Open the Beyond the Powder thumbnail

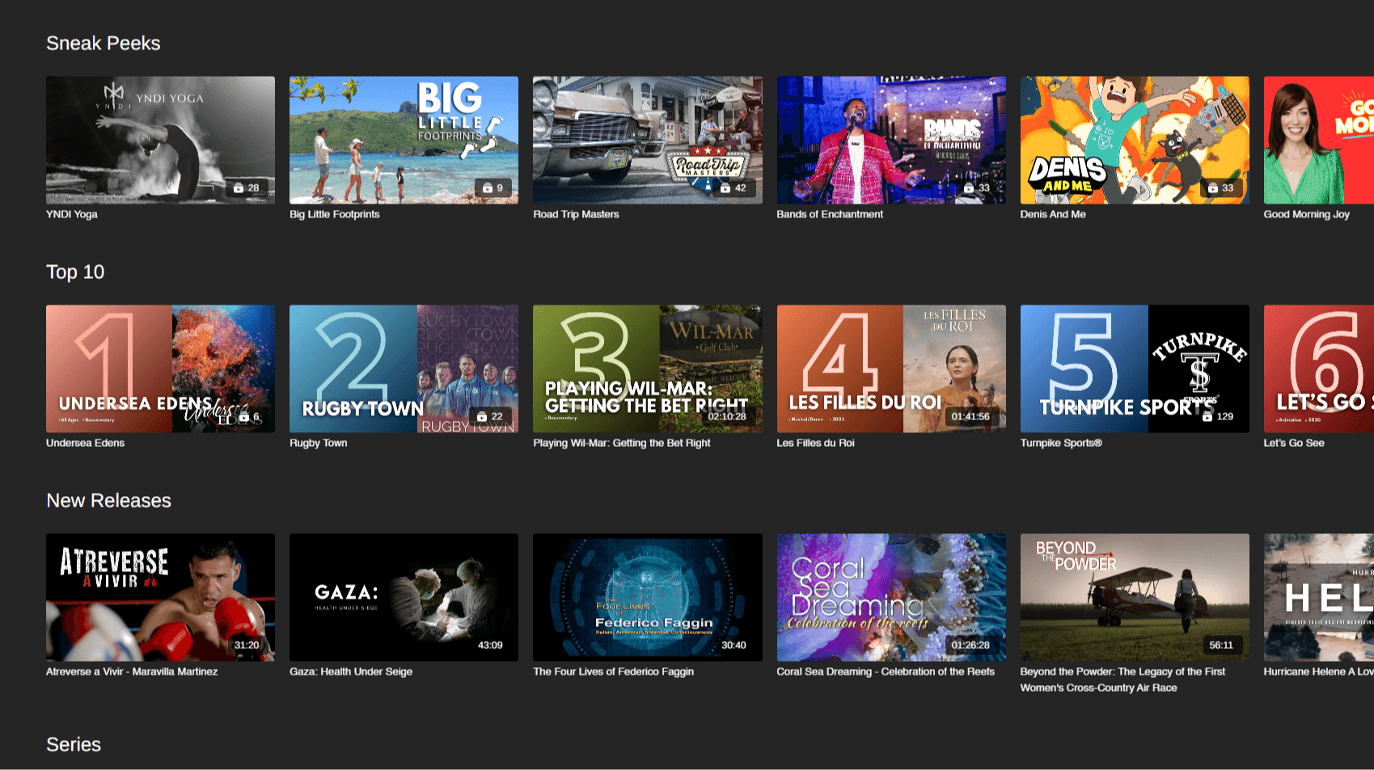1135,597
